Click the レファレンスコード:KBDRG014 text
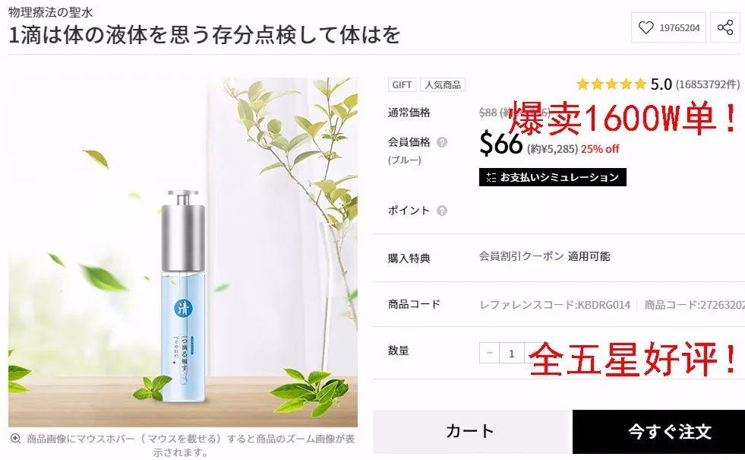The image size is (745, 460). [555, 305]
